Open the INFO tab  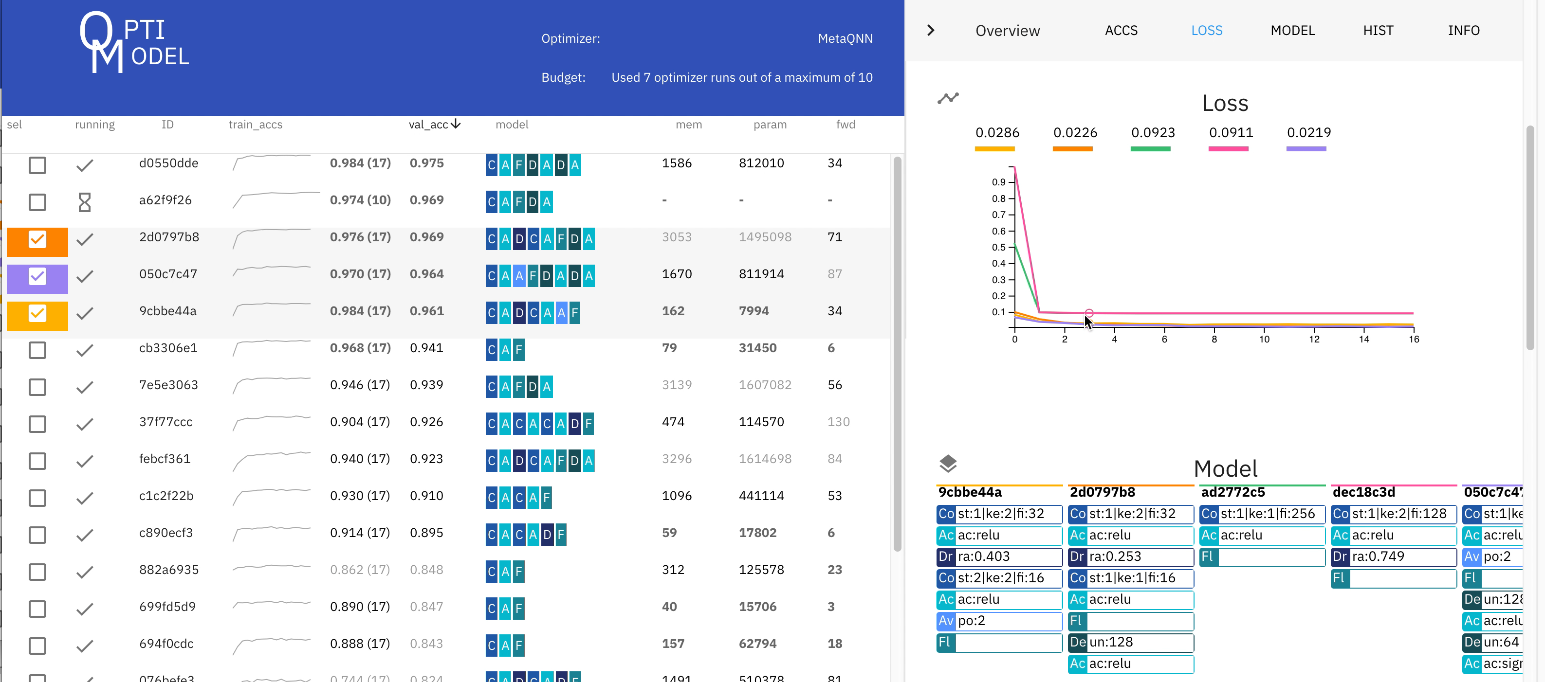[x=1463, y=31]
